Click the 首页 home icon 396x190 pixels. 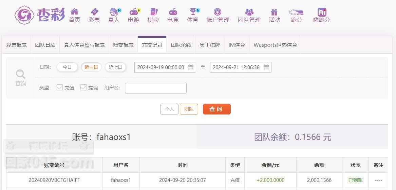coord(75,12)
